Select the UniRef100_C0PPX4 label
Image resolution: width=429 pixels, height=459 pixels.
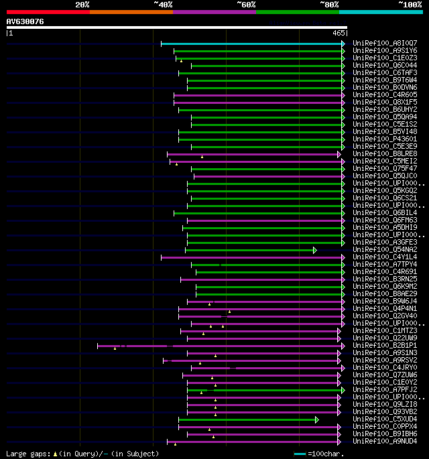coord(385,426)
